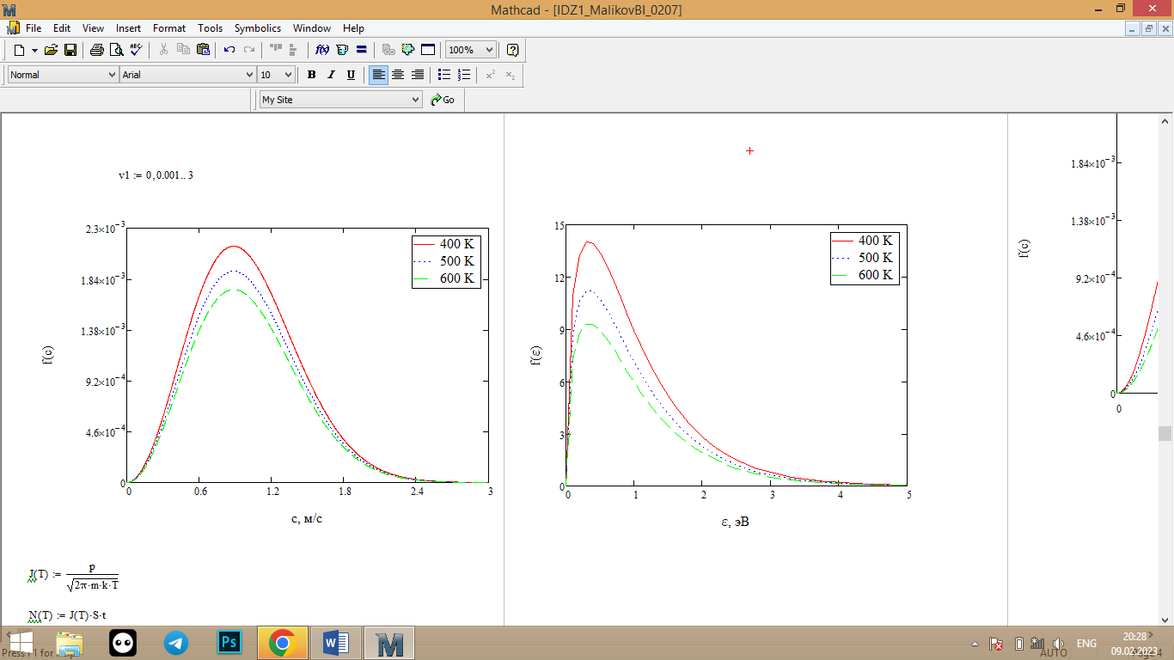Open Print Preview from toolbar
Image resolution: width=1174 pixels, height=660 pixels.
coord(117,50)
